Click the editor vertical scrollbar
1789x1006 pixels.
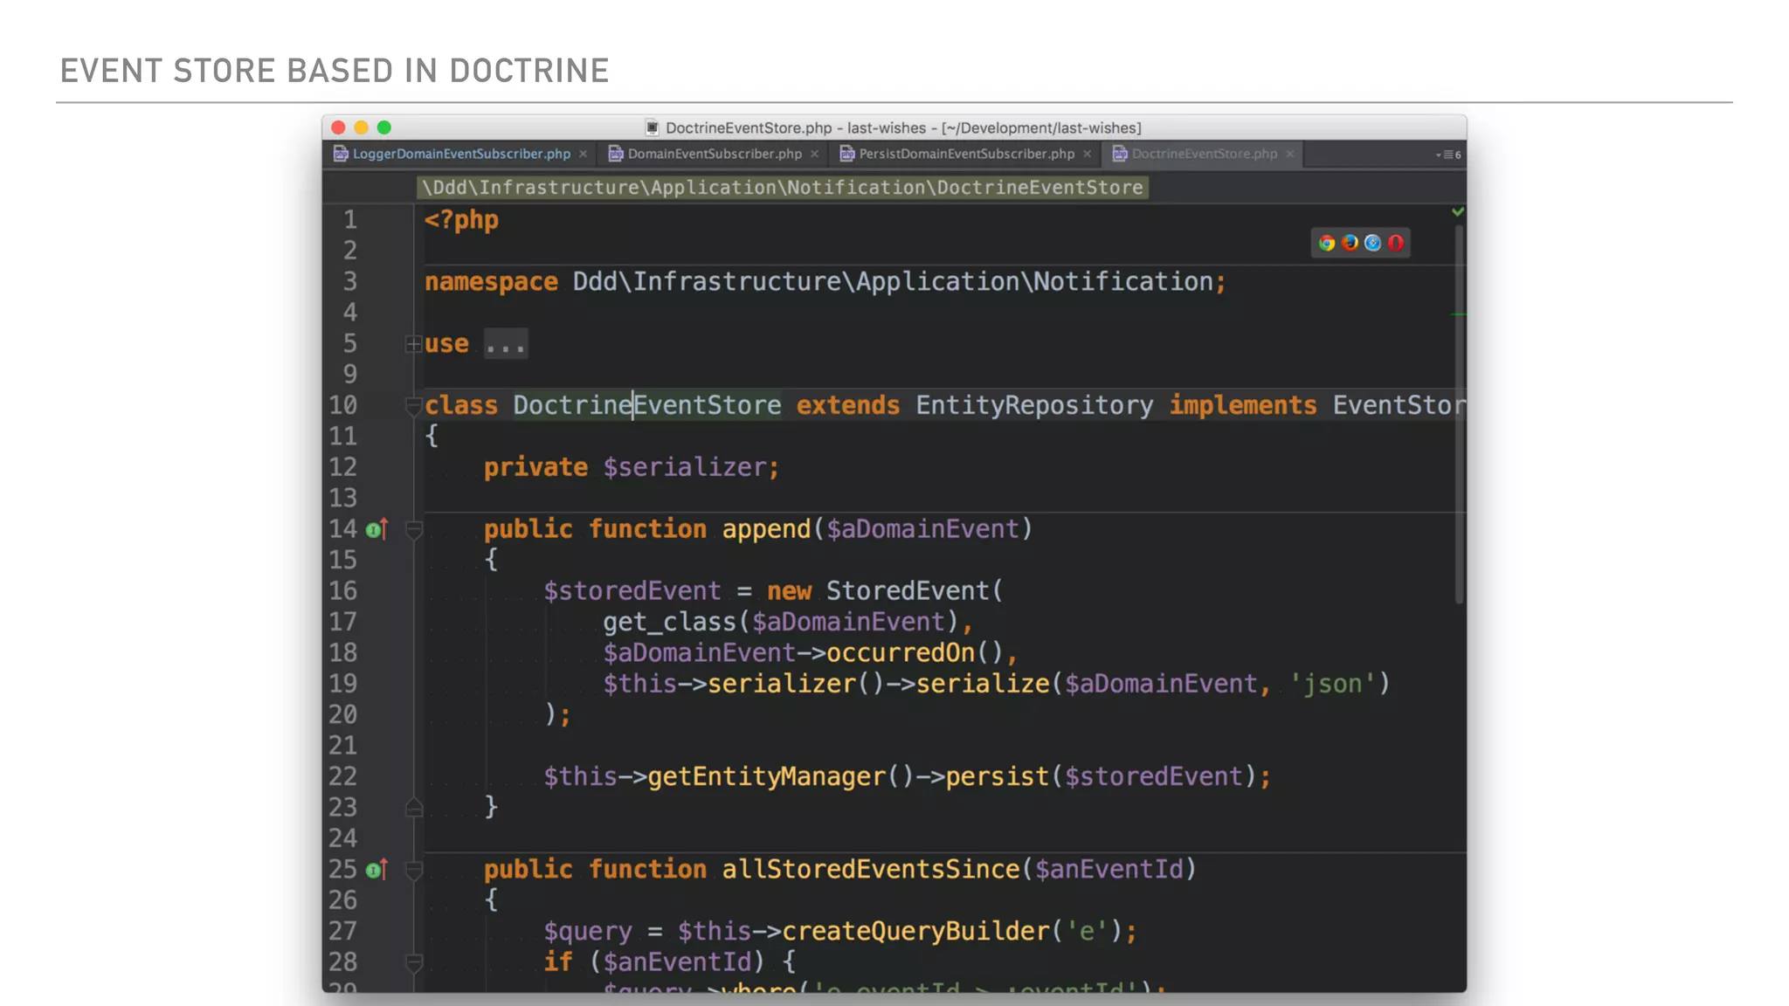click(x=1459, y=415)
